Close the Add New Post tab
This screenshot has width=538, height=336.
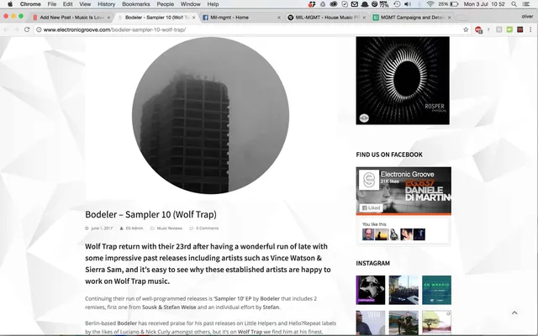pos(108,18)
